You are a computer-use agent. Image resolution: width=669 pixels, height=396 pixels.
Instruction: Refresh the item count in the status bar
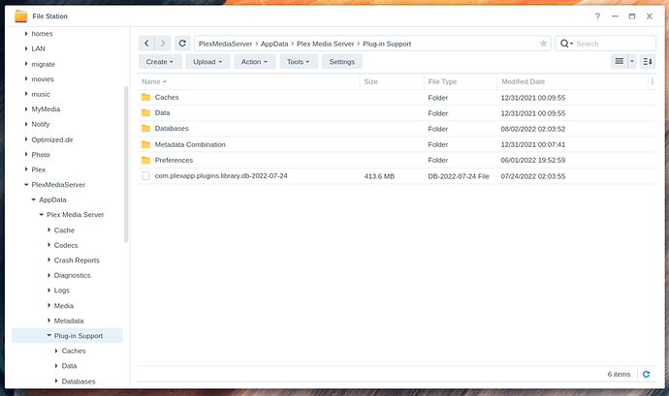[647, 374]
